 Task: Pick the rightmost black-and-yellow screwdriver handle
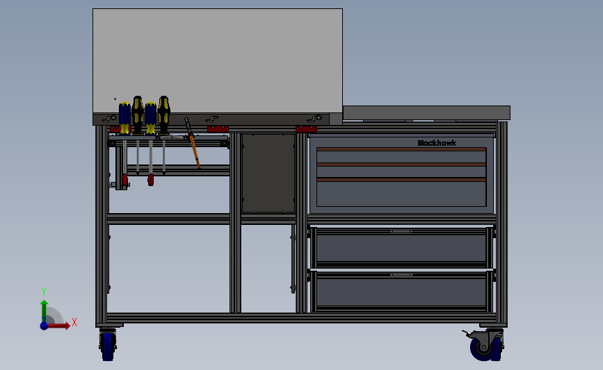click(163, 115)
